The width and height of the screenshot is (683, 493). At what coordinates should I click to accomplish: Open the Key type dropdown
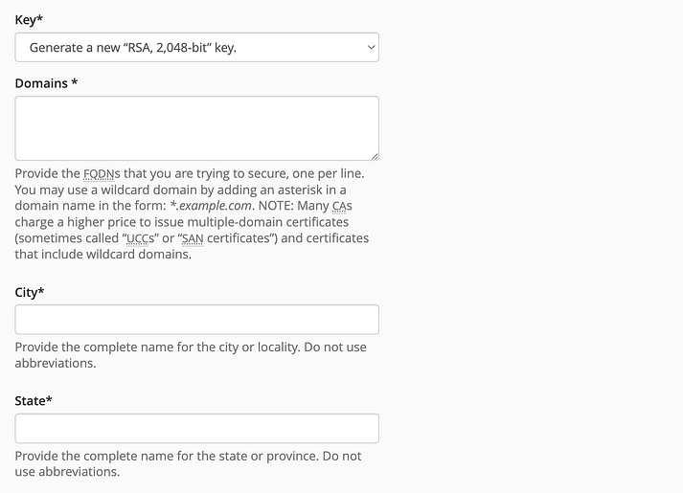coord(196,47)
